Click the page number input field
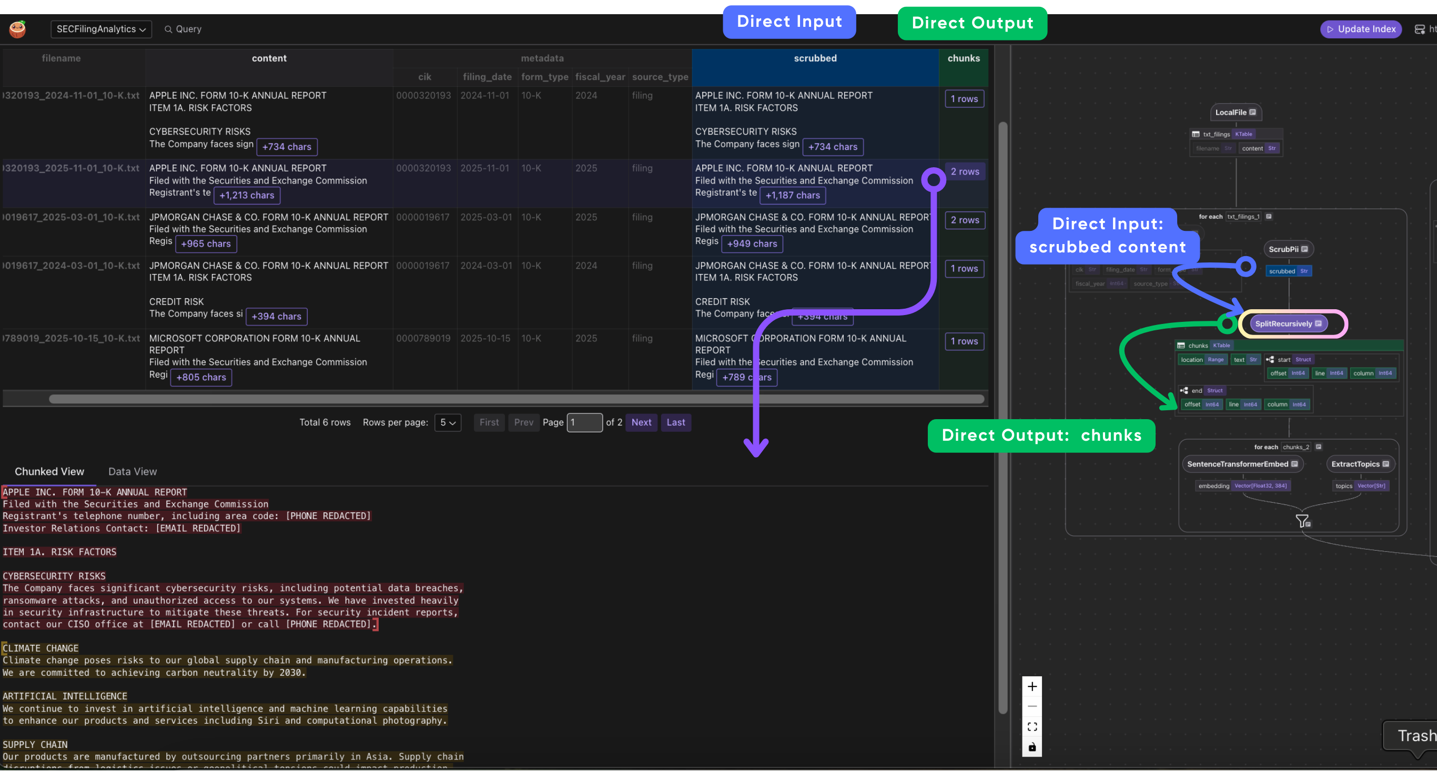Image resolution: width=1437 pixels, height=771 pixels. pos(584,422)
